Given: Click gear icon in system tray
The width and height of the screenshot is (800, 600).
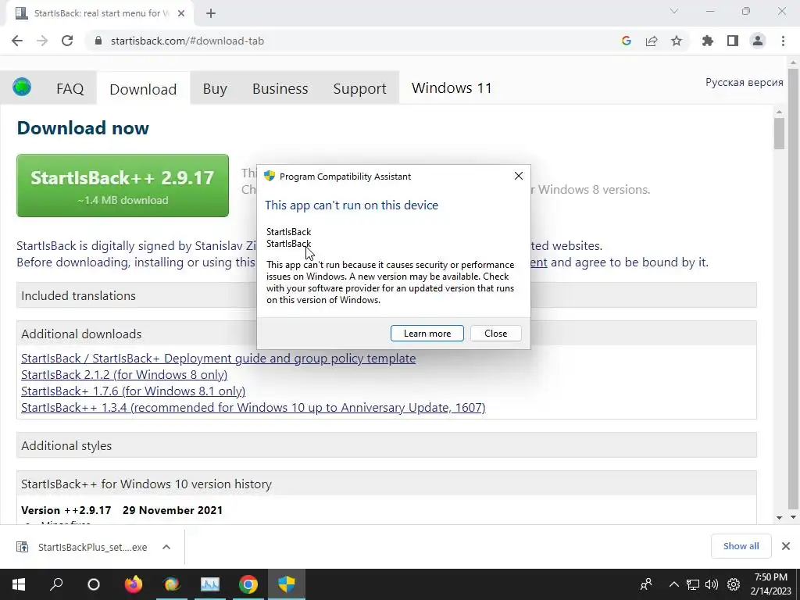Looking at the screenshot, I should pos(733,584).
